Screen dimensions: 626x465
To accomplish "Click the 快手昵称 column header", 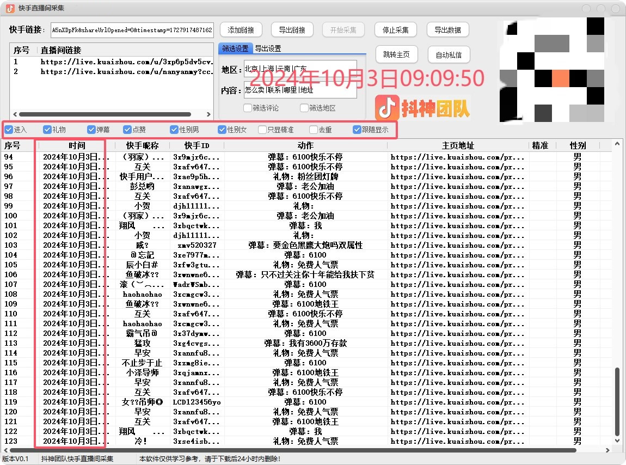I will [142, 146].
